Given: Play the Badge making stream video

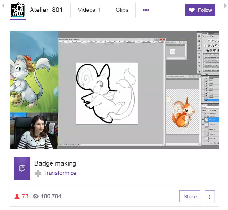Looking at the screenshot, I should (x=114, y=90).
